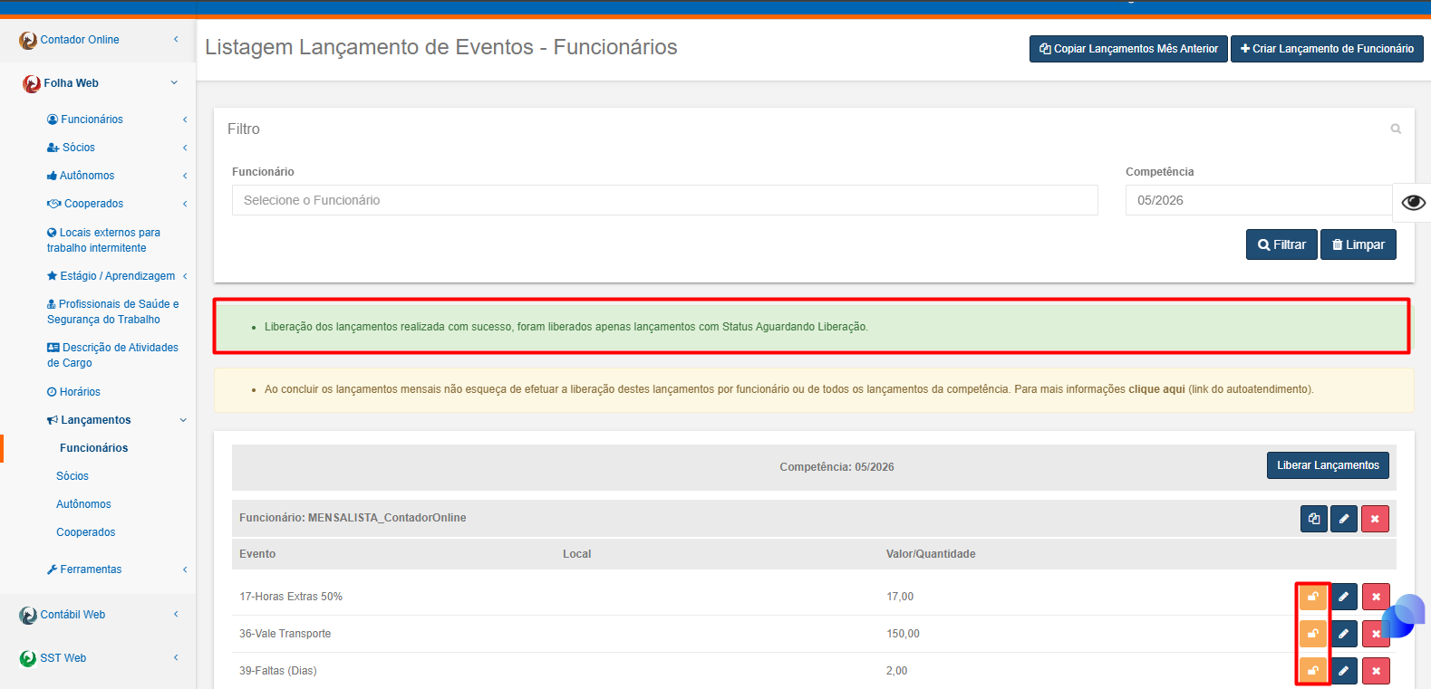Edit the 39-Faltas (Dias) entry with the pencil icon
The width and height of the screenshot is (1431, 689).
1343,671
